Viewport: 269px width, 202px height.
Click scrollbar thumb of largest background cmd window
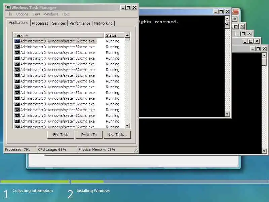[264, 62]
